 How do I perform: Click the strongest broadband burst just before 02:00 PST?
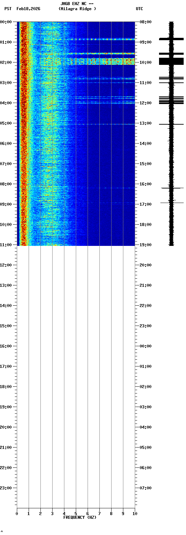102,61
